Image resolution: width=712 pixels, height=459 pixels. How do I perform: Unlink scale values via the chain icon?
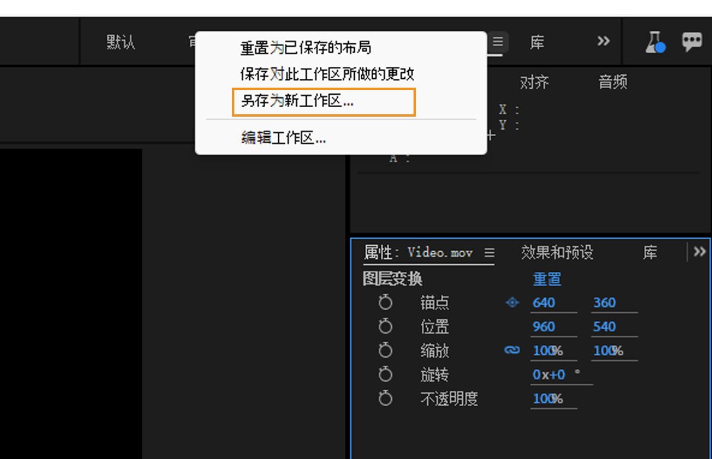pyautogui.click(x=511, y=351)
